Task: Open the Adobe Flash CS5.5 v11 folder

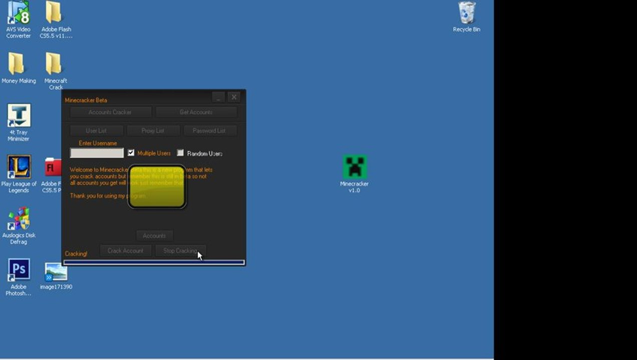Action: pyautogui.click(x=56, y=20)
